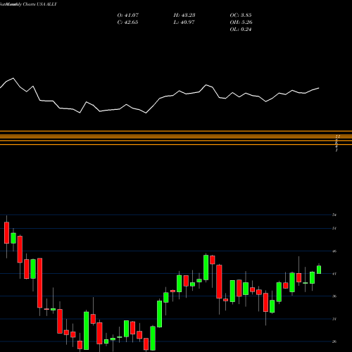This screenshot has width=352, height=352.
Task: Click the 51 price axis label
Action: point(334,228)
